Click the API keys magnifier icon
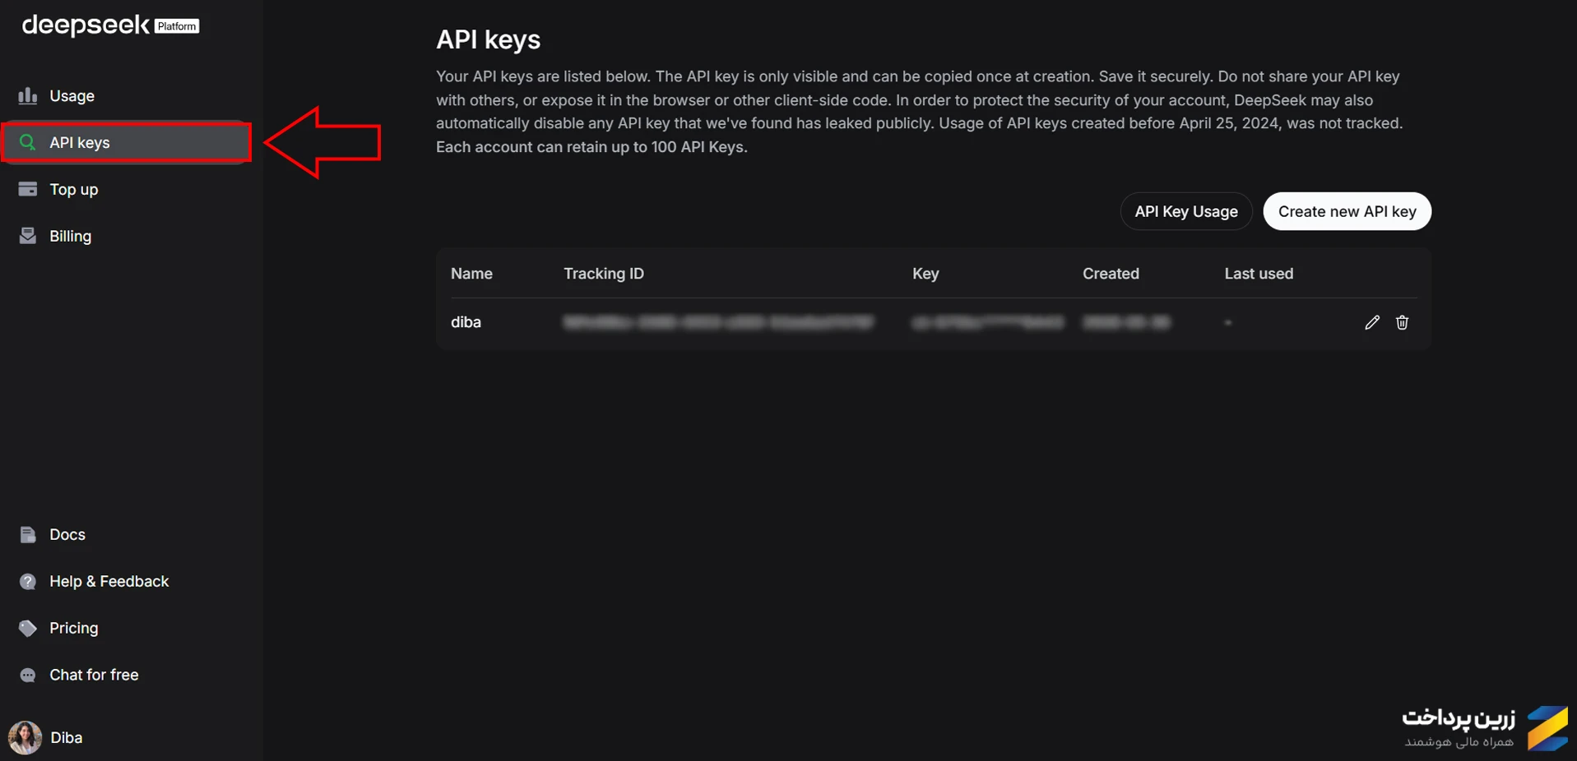 (28, 142)
